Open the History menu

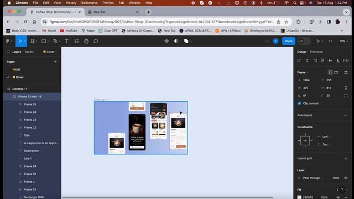coord(71,3)
